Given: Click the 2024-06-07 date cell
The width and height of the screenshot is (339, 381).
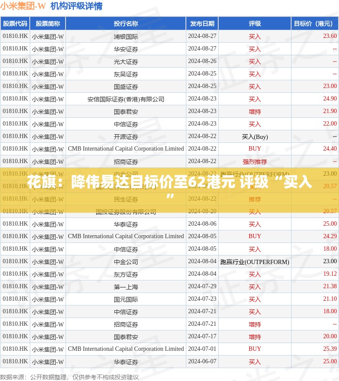Looking at the screenshot, I should (202, 361).
